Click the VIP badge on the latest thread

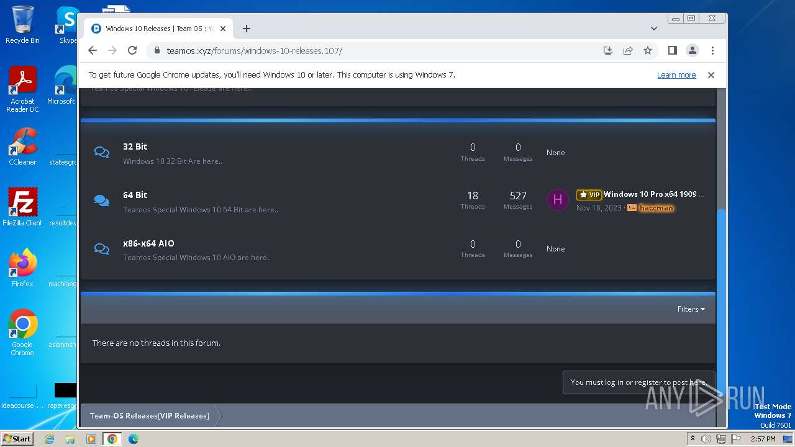click(x=589, y=194)
